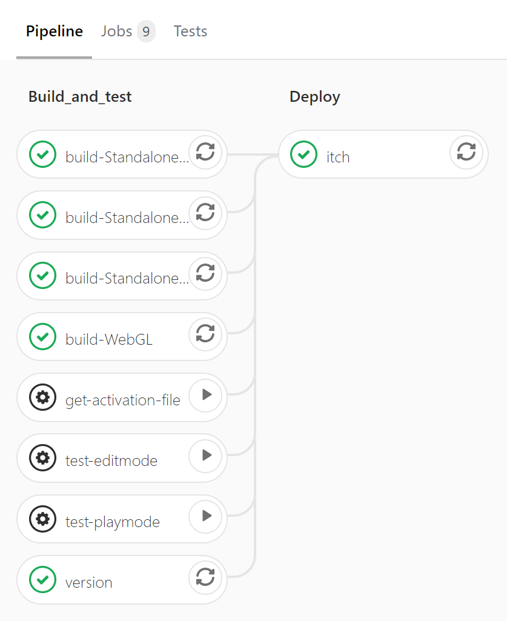The image size is (507, 621).
Task: Open the Tests tab
Action: (x=190, y=32)
